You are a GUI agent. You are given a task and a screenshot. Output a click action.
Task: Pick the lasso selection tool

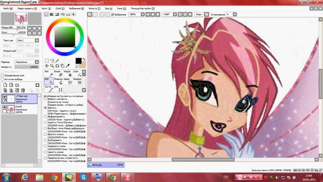coord(52,61)
